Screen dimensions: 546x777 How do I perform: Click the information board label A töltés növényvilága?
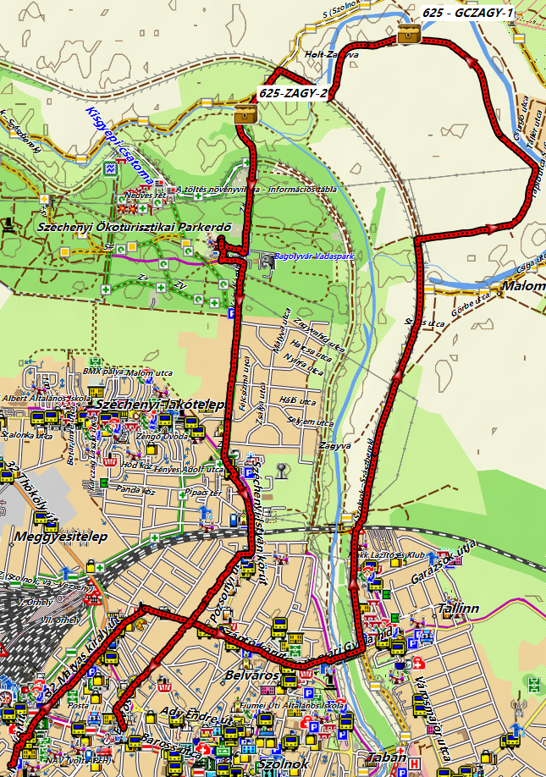[x=256, y=189]
